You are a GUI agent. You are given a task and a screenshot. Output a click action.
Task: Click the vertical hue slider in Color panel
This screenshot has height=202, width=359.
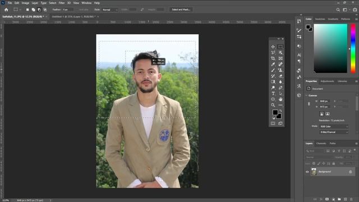353,49
